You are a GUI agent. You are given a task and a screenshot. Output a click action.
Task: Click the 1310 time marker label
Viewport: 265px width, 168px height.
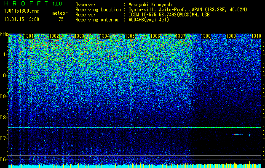[x=257, y=36]
